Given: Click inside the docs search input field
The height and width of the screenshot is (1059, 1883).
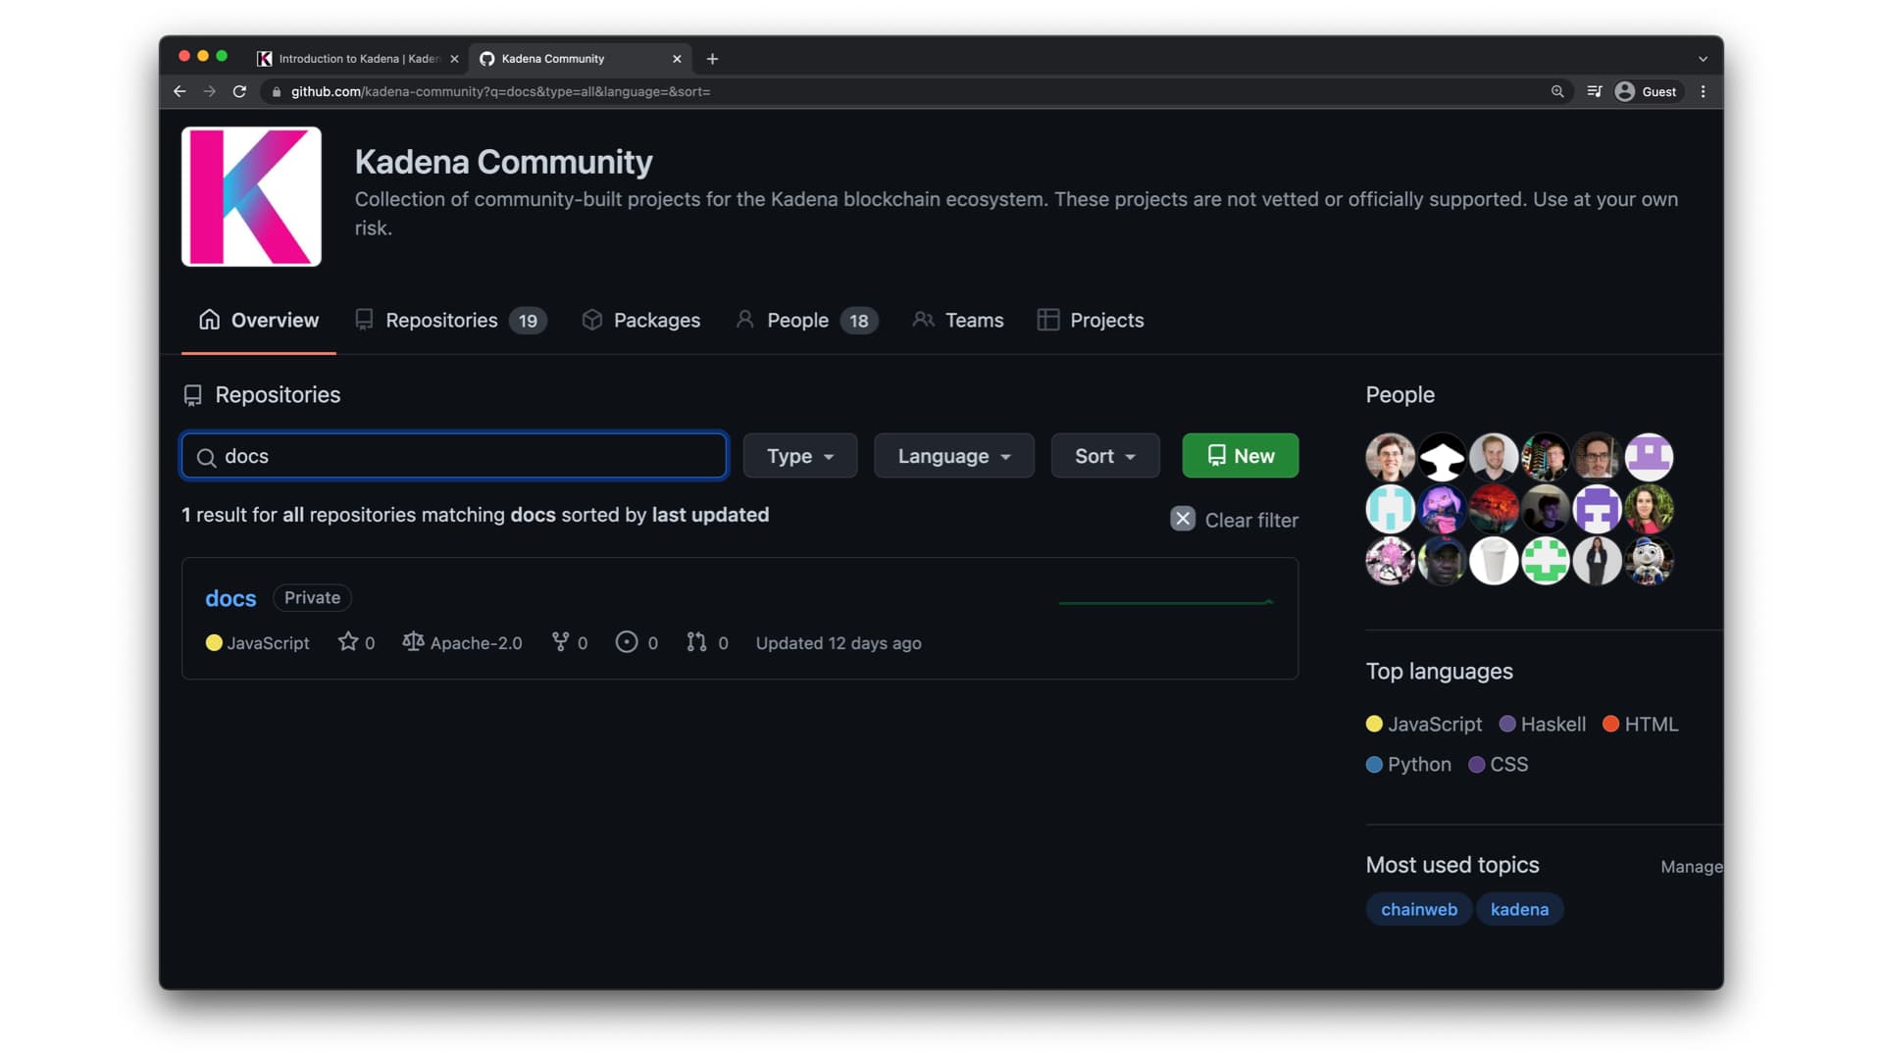Looking at the screenshot, I should pos(453,455).
